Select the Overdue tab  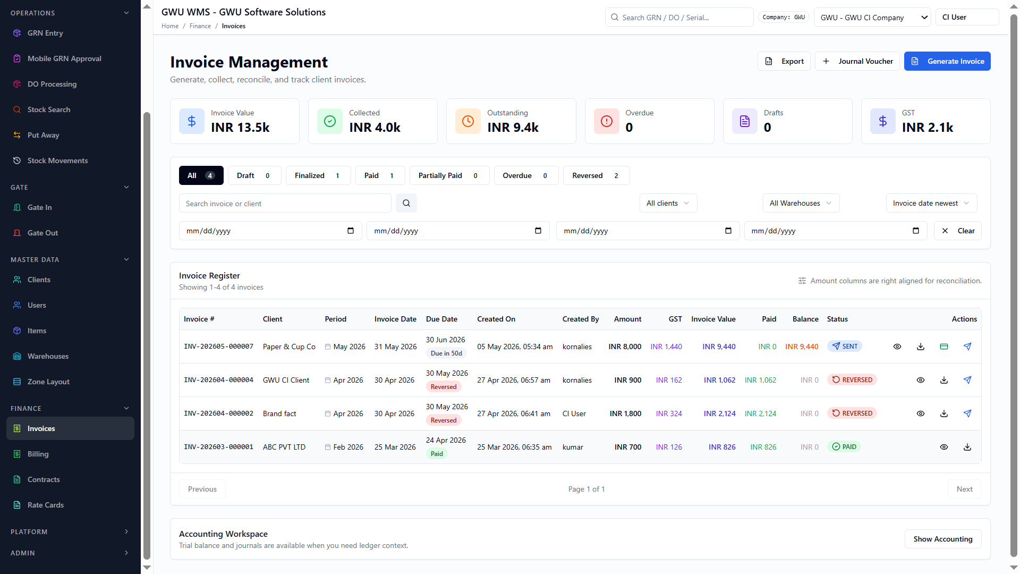[526, 175]
